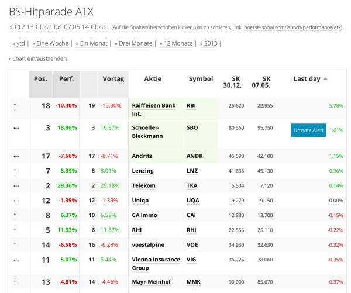Click the up arrow icon in voestalpine row

click(x=15, y=246)
